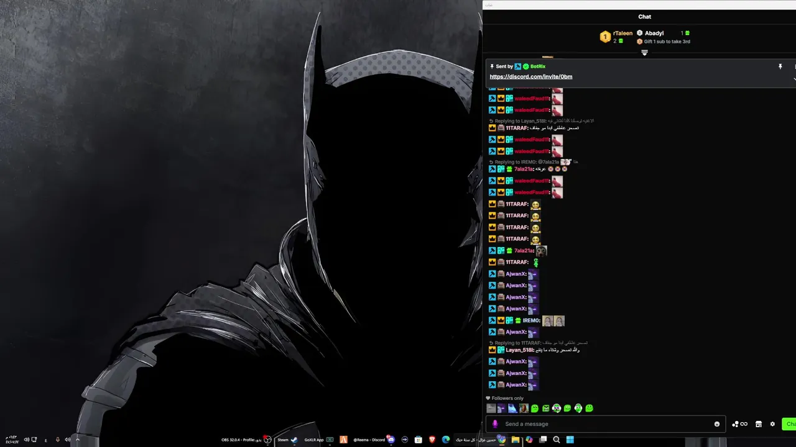Screen dimensions: 796x447
Task: Click the taskbar clock and date
Action: click(11, 440)
